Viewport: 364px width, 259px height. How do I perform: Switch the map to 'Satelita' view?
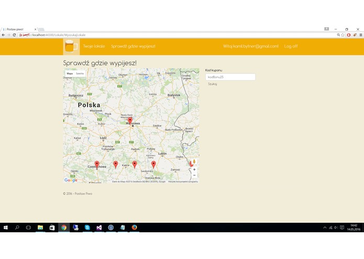tap(80, 73)
